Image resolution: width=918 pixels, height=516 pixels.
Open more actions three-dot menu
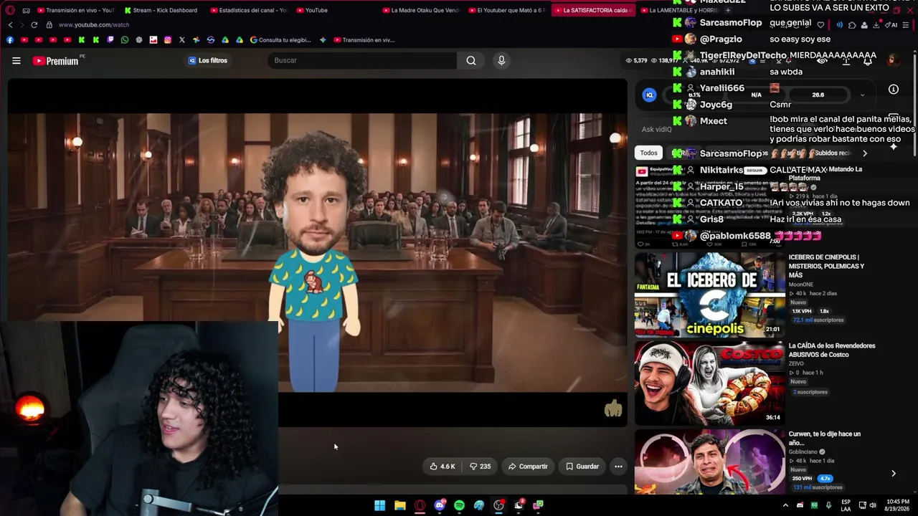618,467
